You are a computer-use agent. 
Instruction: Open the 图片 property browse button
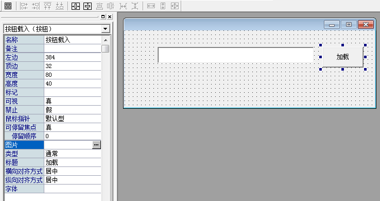click(x=96, y=145)
